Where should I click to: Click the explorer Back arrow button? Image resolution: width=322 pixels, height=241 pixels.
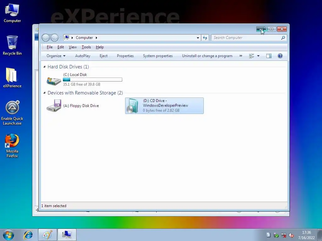[46, 38]
